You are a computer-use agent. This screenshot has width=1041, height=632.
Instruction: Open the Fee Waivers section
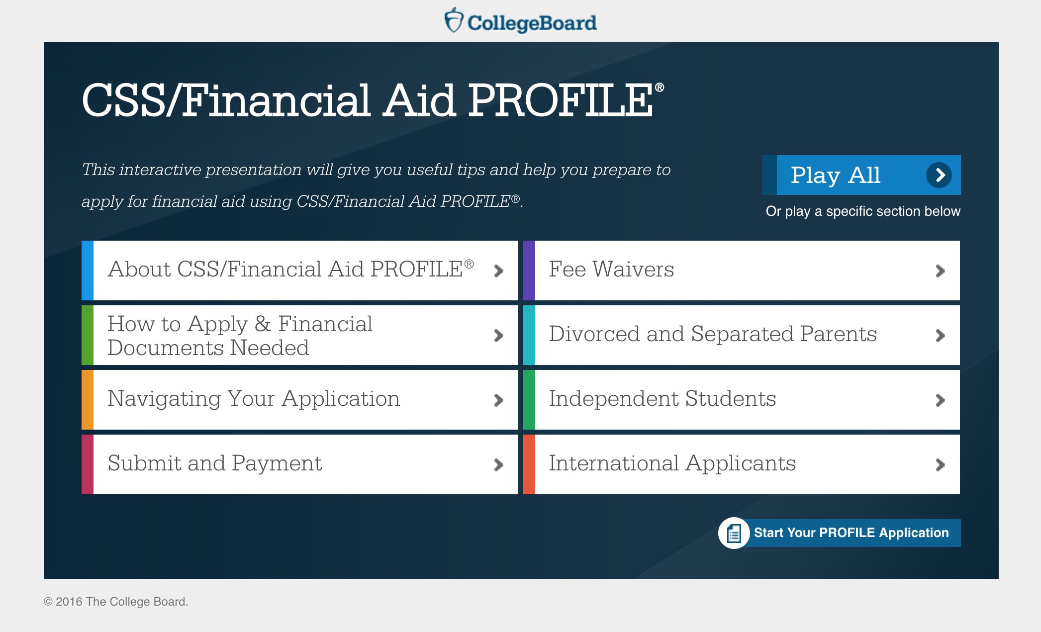pos(611,270)
